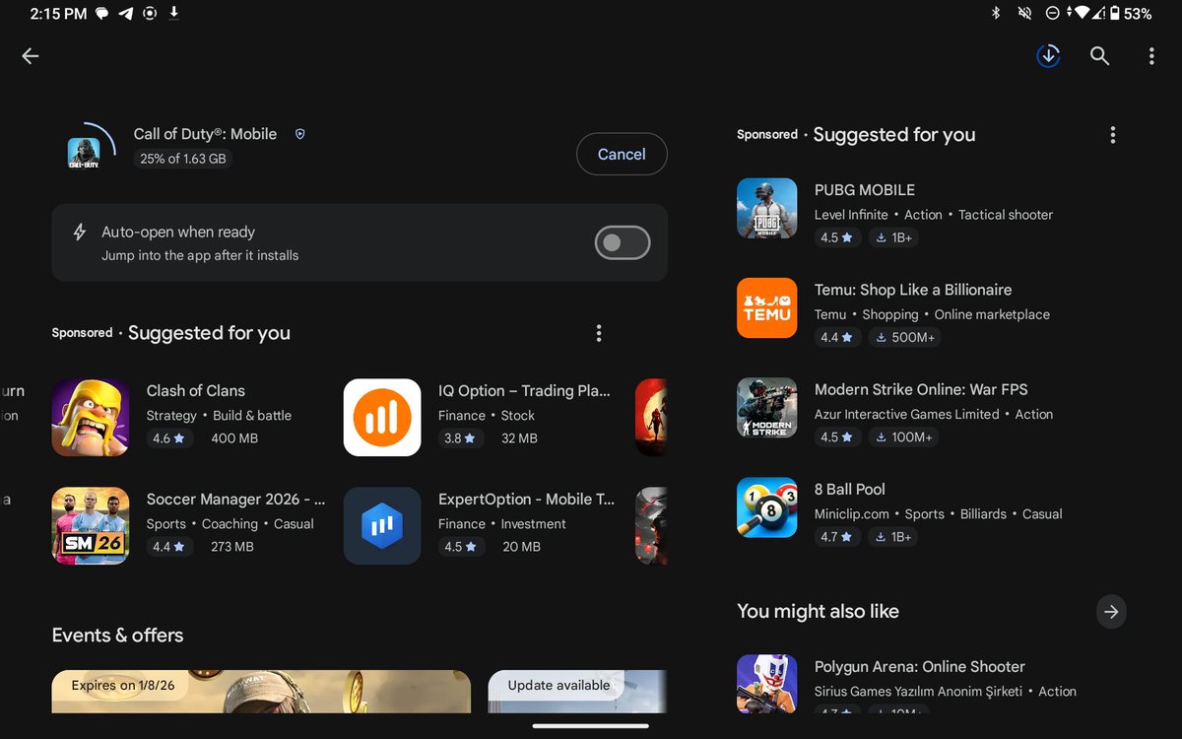Screen dimensions: 1182x739
Task: Open options for right Suggested for you list
Action: point(1113,135)
